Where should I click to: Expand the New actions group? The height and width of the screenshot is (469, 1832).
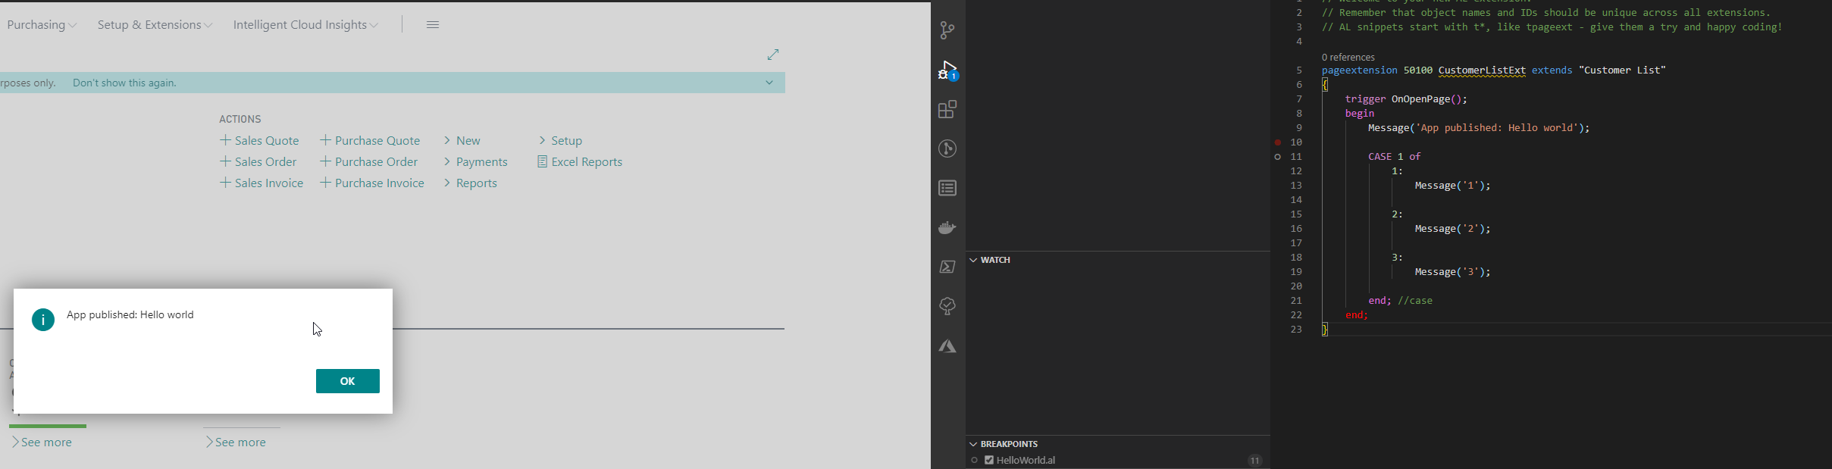tap(462, 140)
